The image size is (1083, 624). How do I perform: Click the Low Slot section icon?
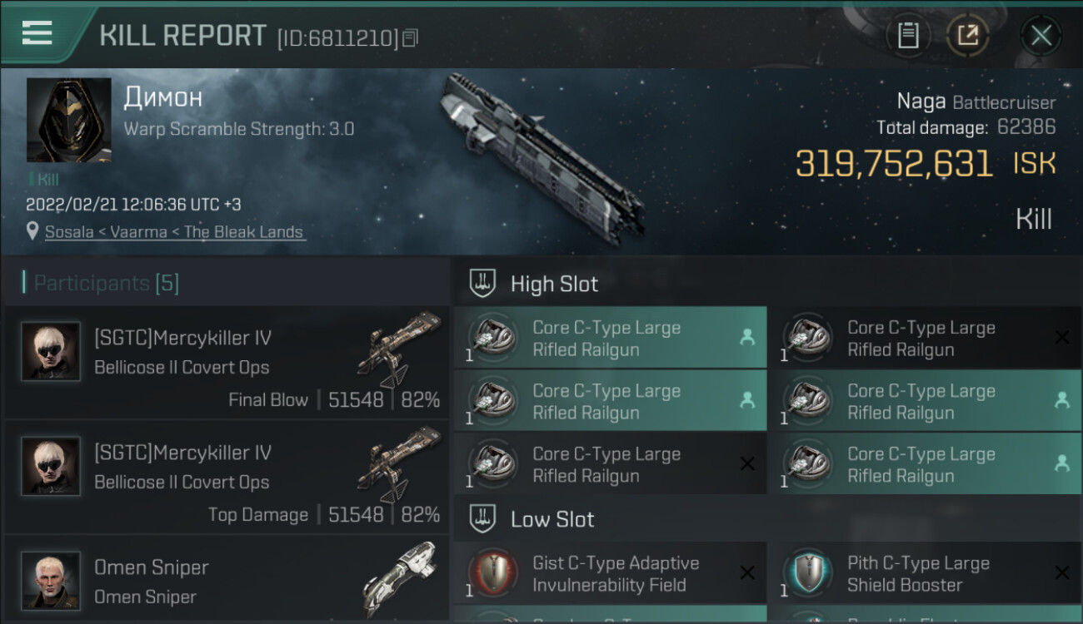point(482,519)
